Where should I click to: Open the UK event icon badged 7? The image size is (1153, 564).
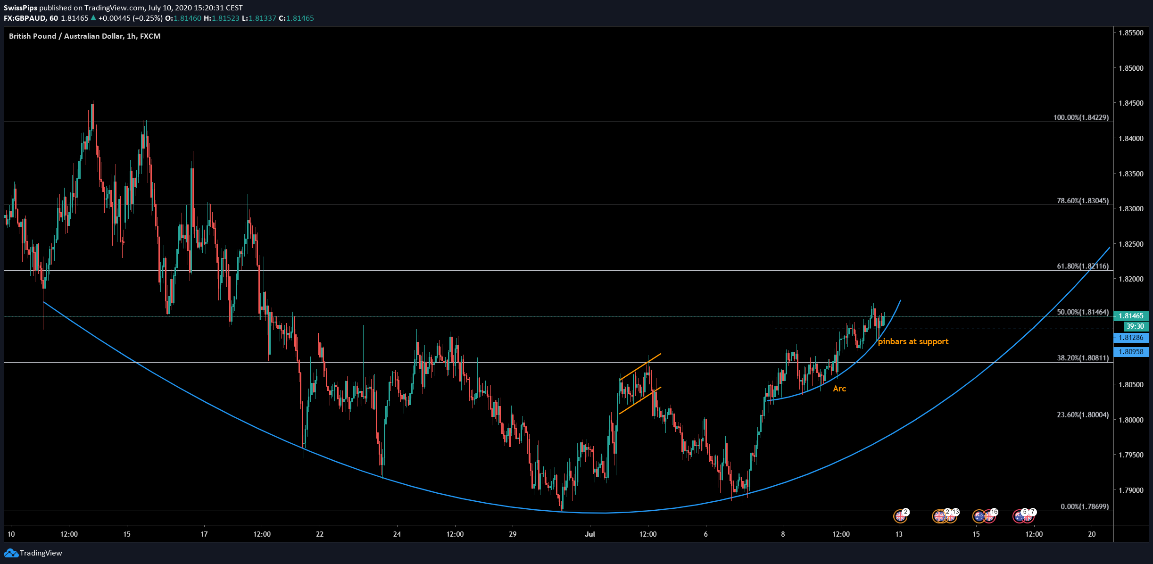point(1028,516)
